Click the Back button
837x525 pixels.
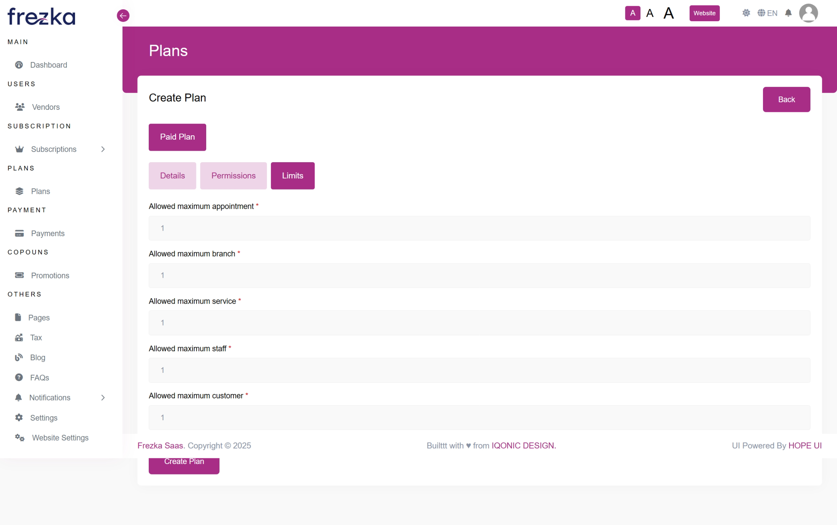pos(786,99)
